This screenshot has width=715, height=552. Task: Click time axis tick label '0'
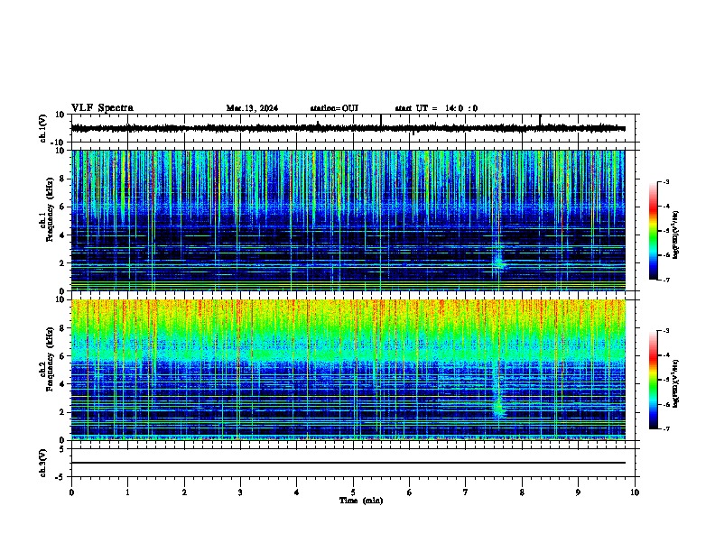pyautogui.click(x=71, y=492)
